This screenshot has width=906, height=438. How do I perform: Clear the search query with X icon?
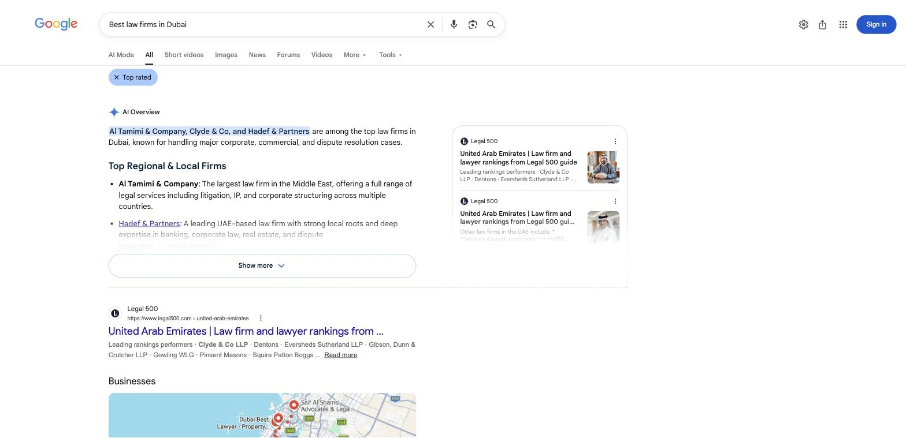(430, 24)
